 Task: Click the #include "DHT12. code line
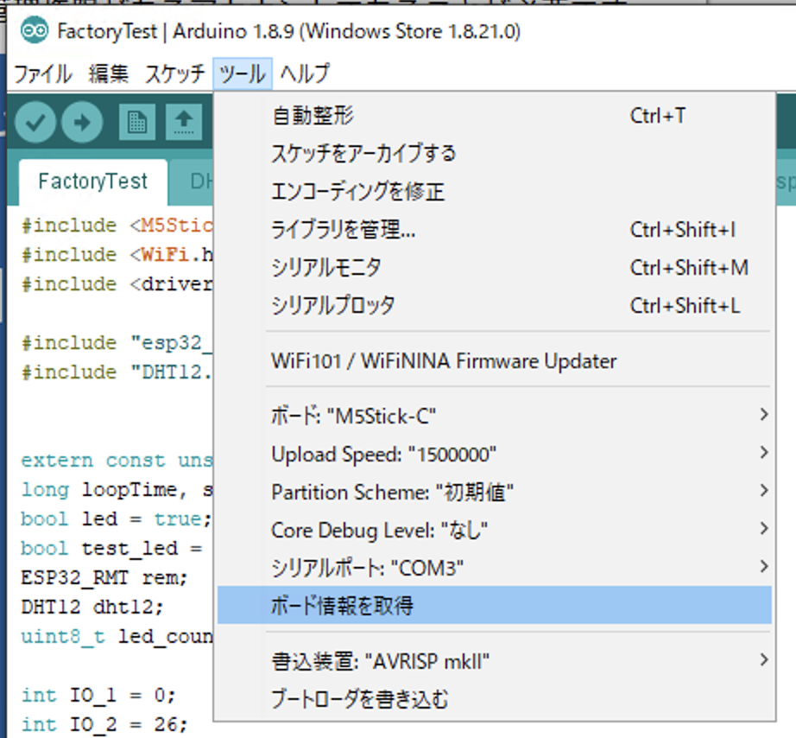click(117, 372)
